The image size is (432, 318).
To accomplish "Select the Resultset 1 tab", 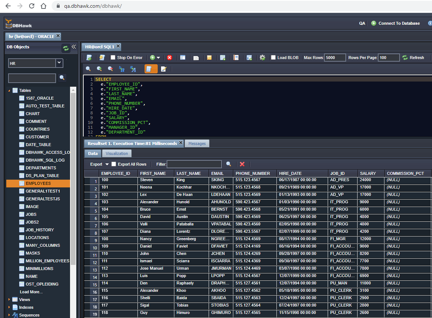I will pos(132,144).
